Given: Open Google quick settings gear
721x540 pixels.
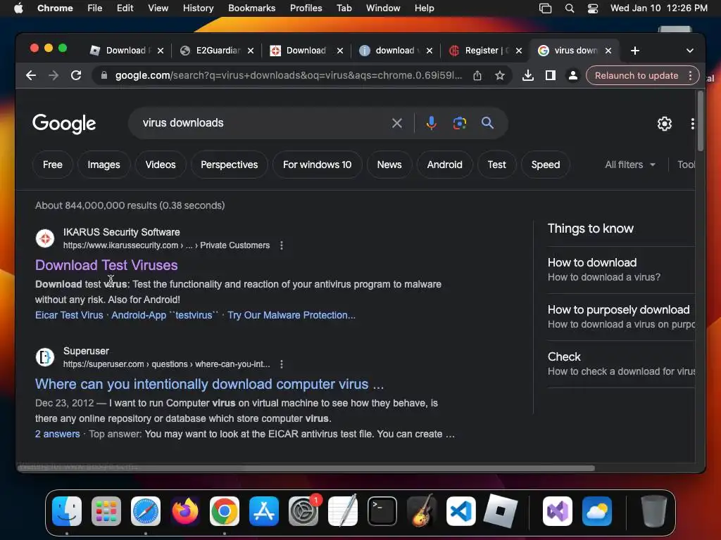Looking at the screenshot, I should 665,124.
